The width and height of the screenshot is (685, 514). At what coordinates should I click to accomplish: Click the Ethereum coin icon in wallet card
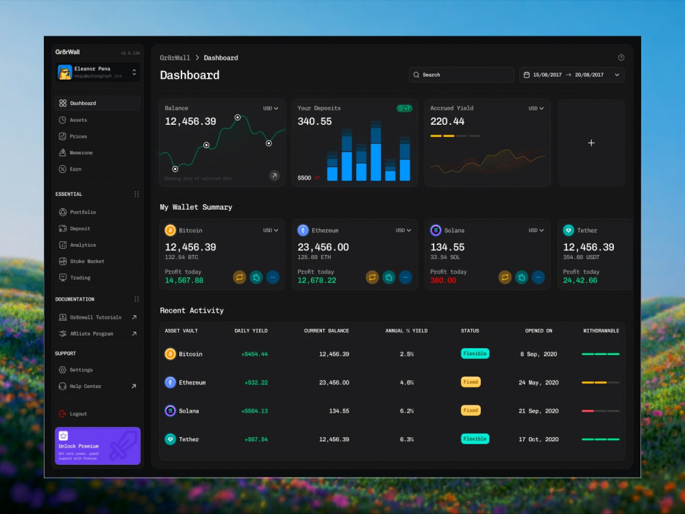point(303,230)
